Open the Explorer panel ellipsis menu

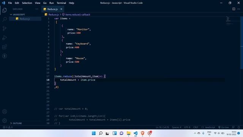coord(37,9)
